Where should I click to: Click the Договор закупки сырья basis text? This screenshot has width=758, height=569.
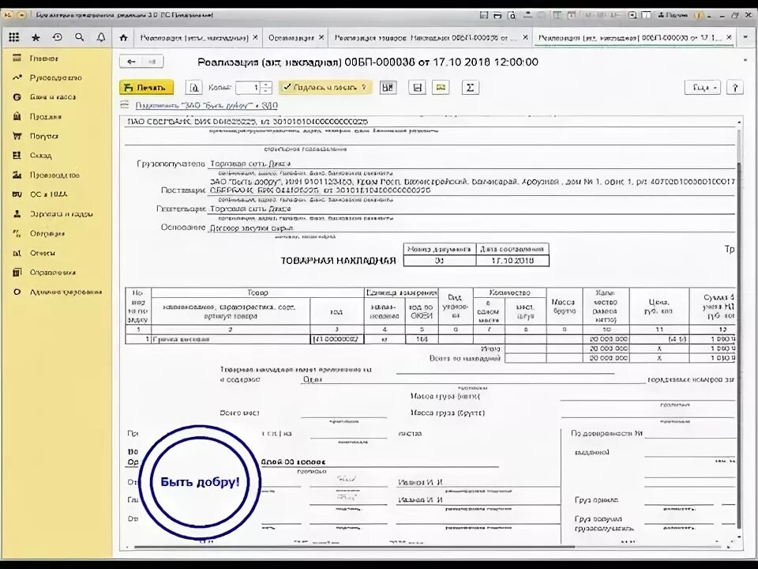[251, 228]
